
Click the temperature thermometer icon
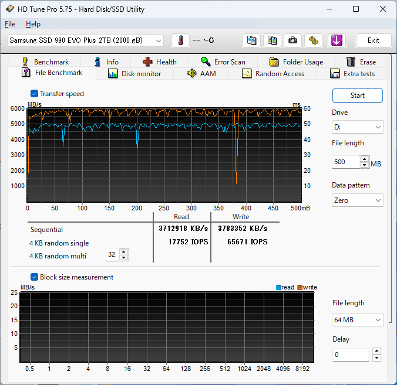[180, 40]
